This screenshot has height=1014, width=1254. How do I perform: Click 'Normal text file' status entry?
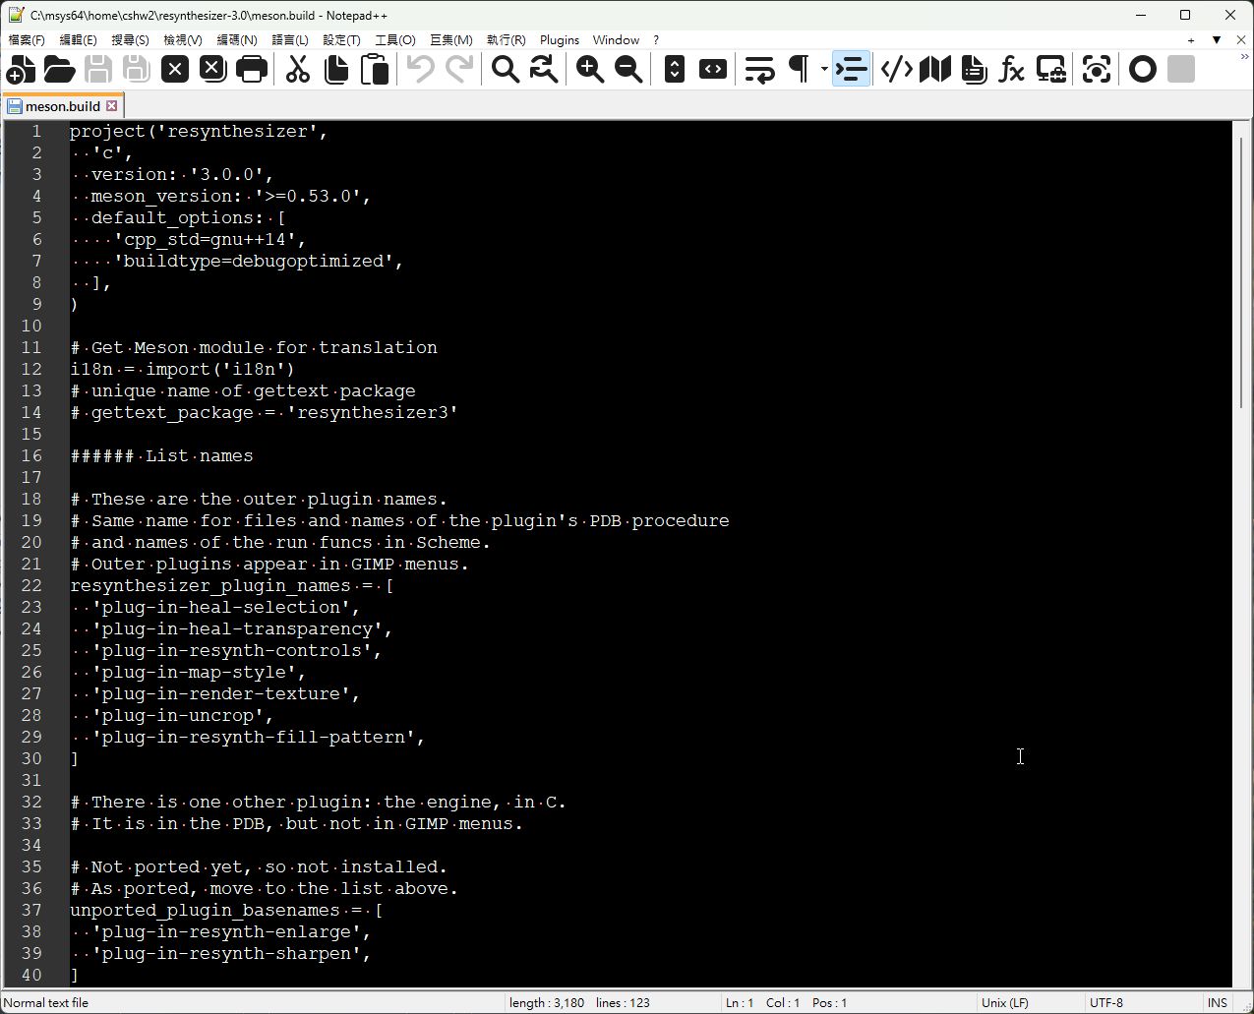(x=46, y=1003)
